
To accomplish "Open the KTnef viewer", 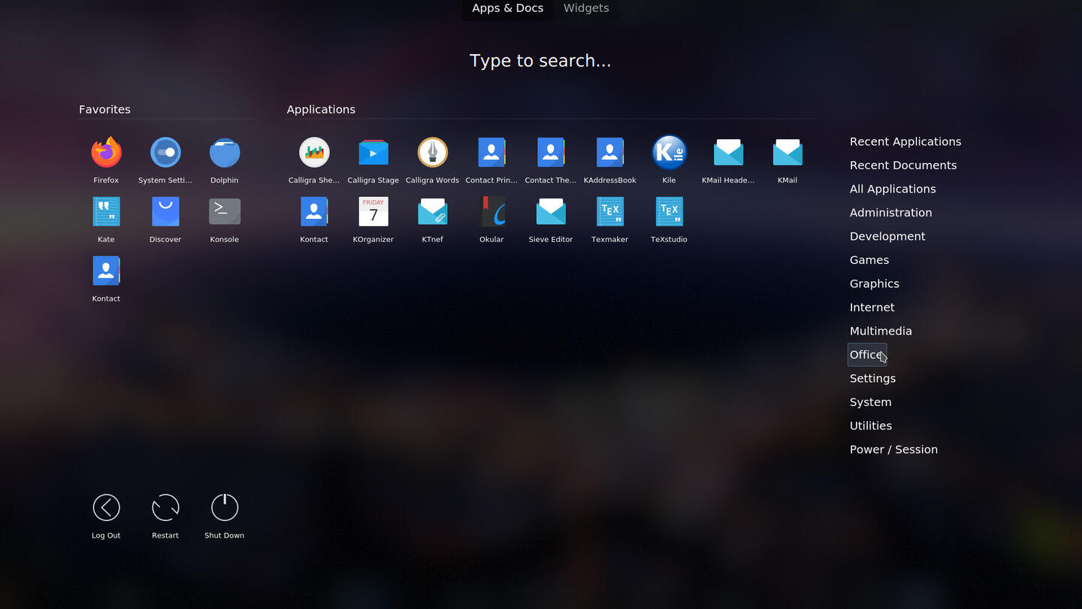I will click(x=433, y=219).
